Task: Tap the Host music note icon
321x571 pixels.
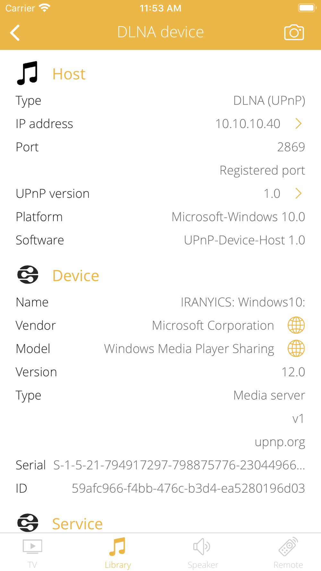Action: coord(27,73)
